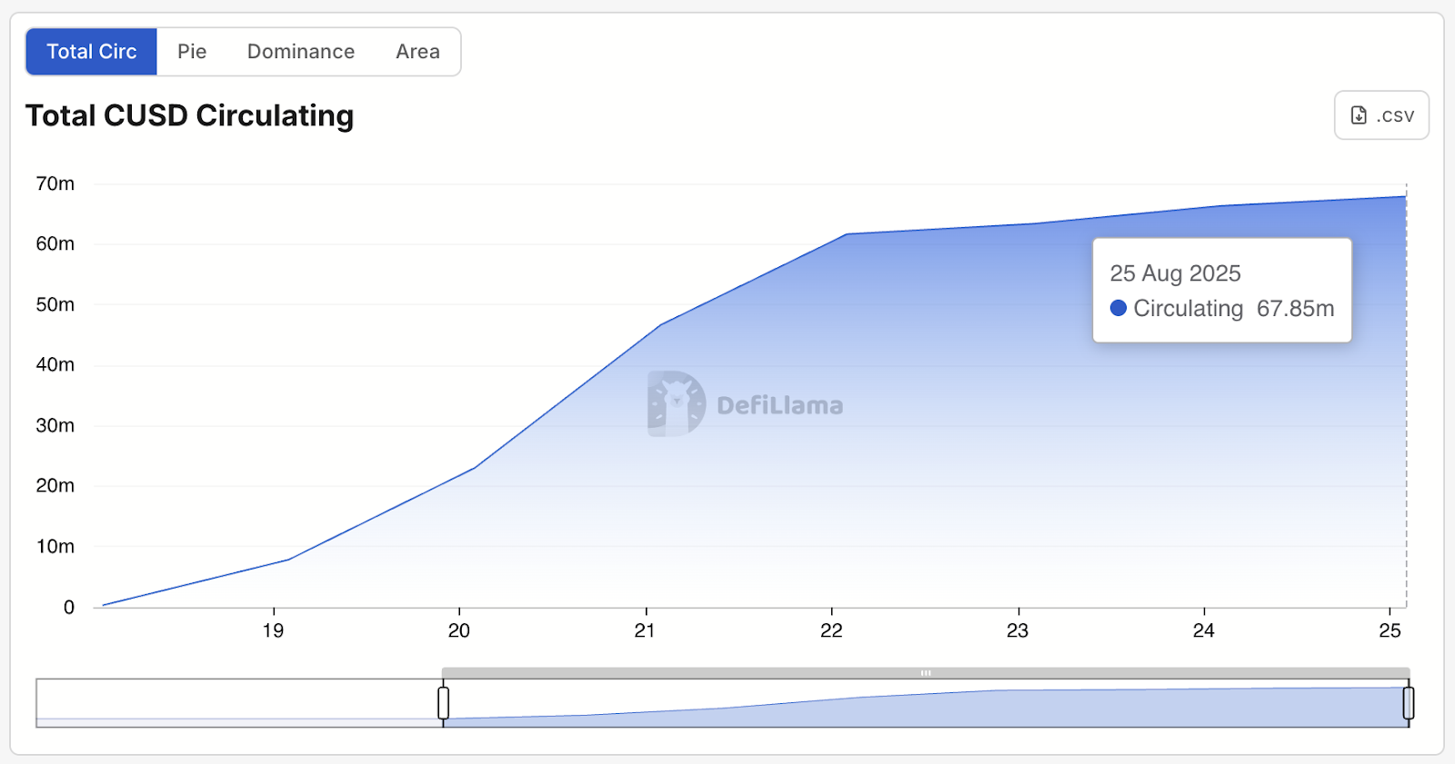Open the Pie chart tab
This screenshot has height=764, width=1455.
tap(192, 52)
